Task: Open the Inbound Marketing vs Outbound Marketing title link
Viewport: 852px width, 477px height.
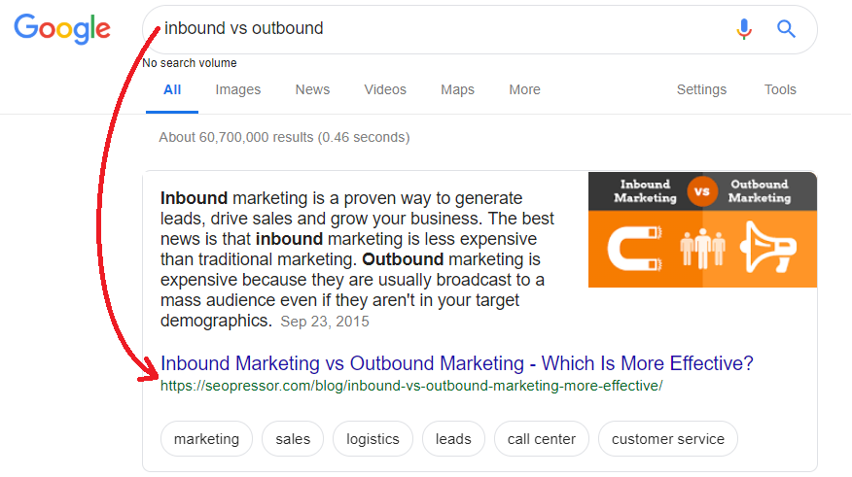Action: pyautogui.click(x=457, y=363)
